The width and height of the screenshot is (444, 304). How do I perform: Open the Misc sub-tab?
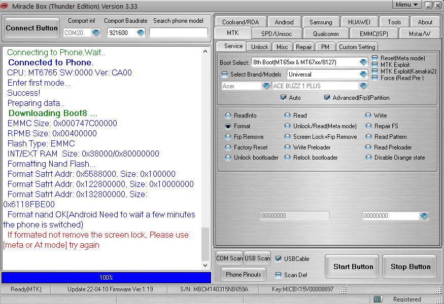[282, 47]
